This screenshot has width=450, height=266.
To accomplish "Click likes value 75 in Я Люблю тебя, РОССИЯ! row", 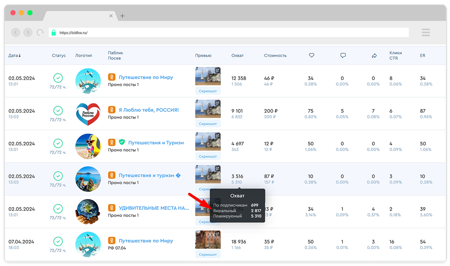I will [x=310, y=111].
